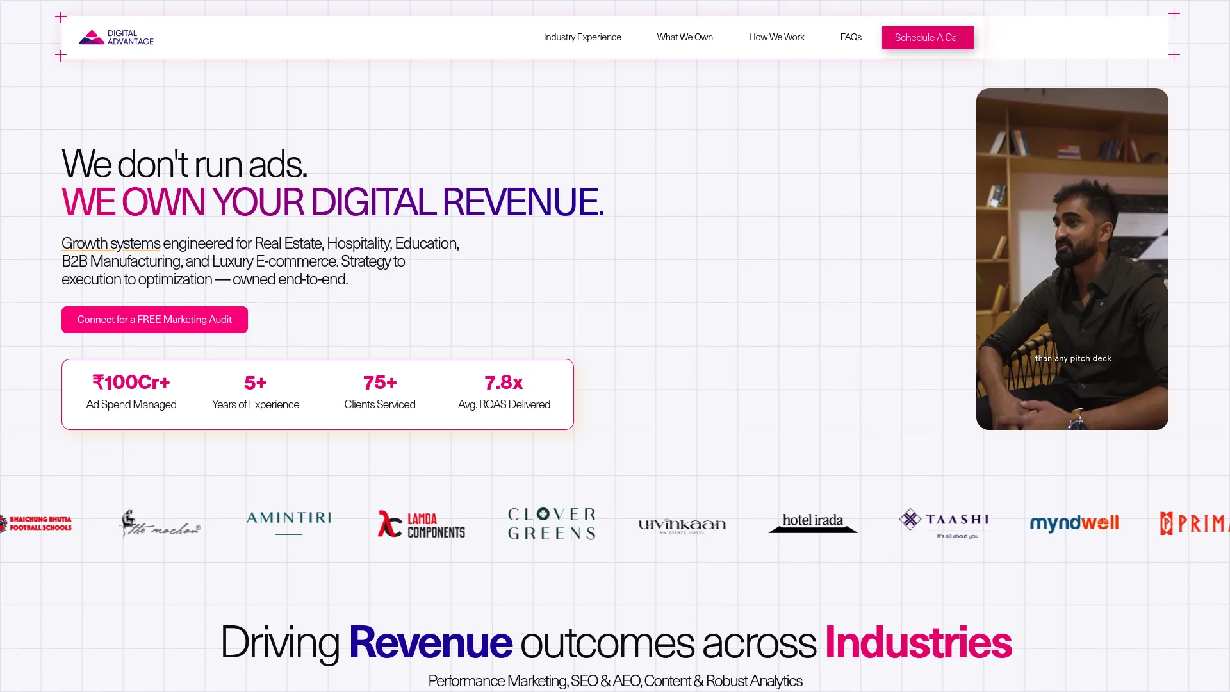Image resolution: width=1230 pixels, height=692 pixels.
Task: Click the 5+ Years of Experience stat
Action: point(256,392)
